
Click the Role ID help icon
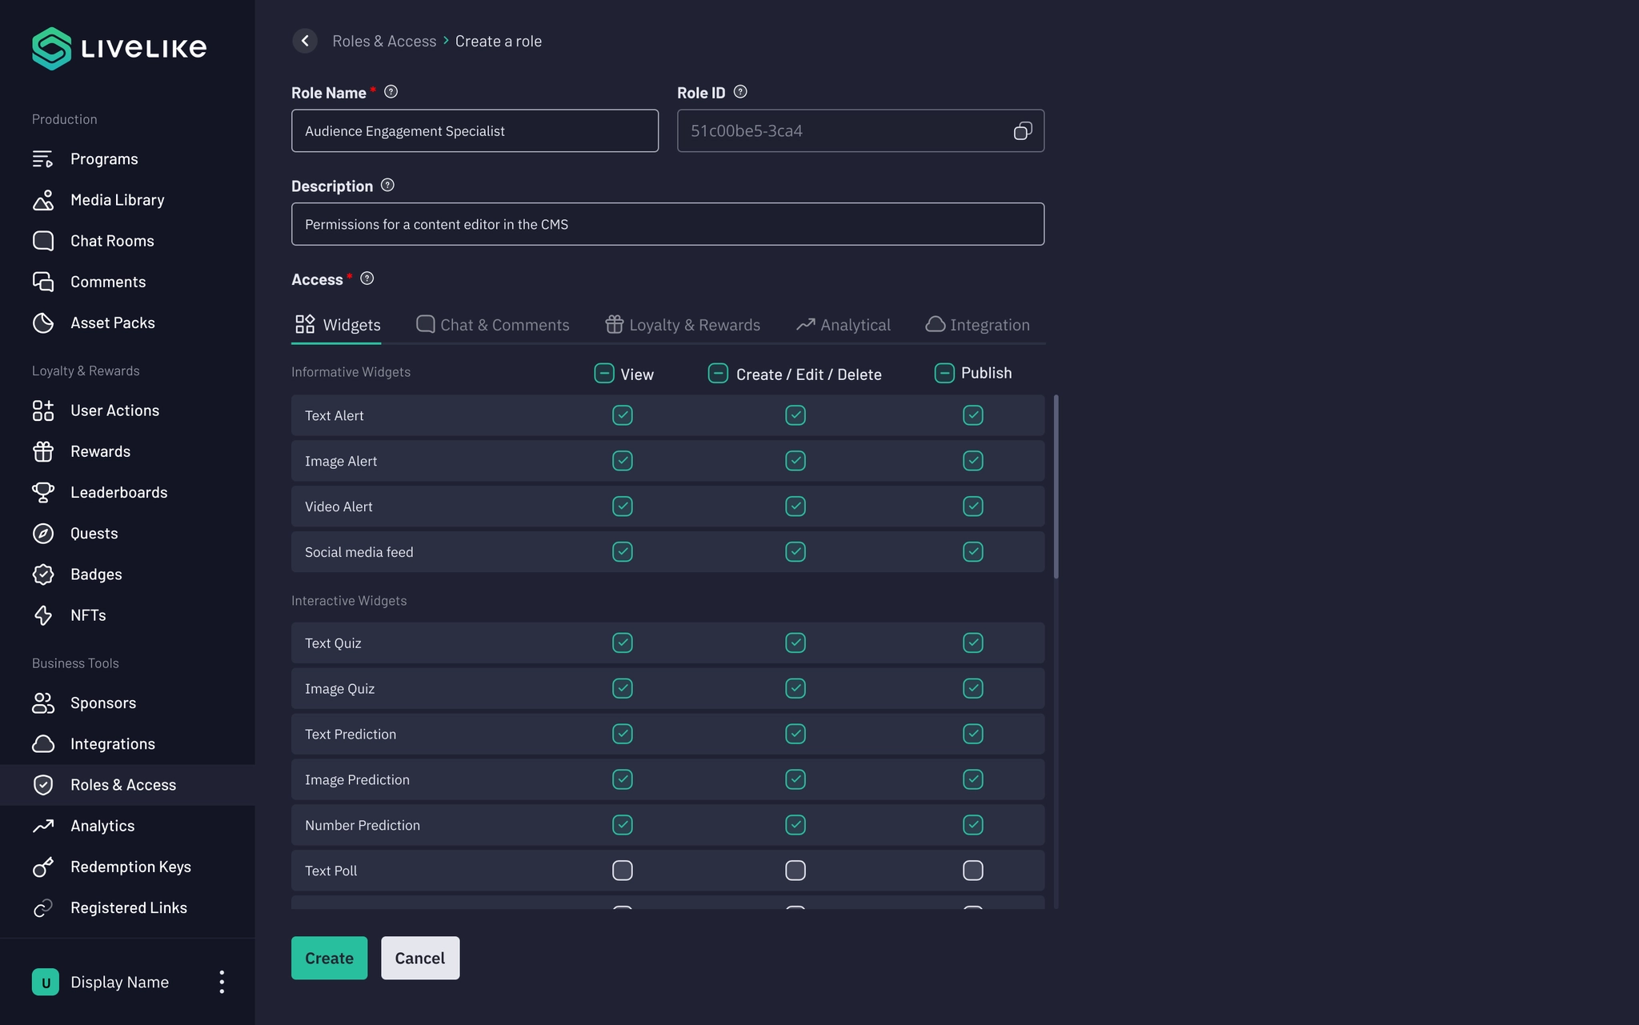(x=740, y=92)
